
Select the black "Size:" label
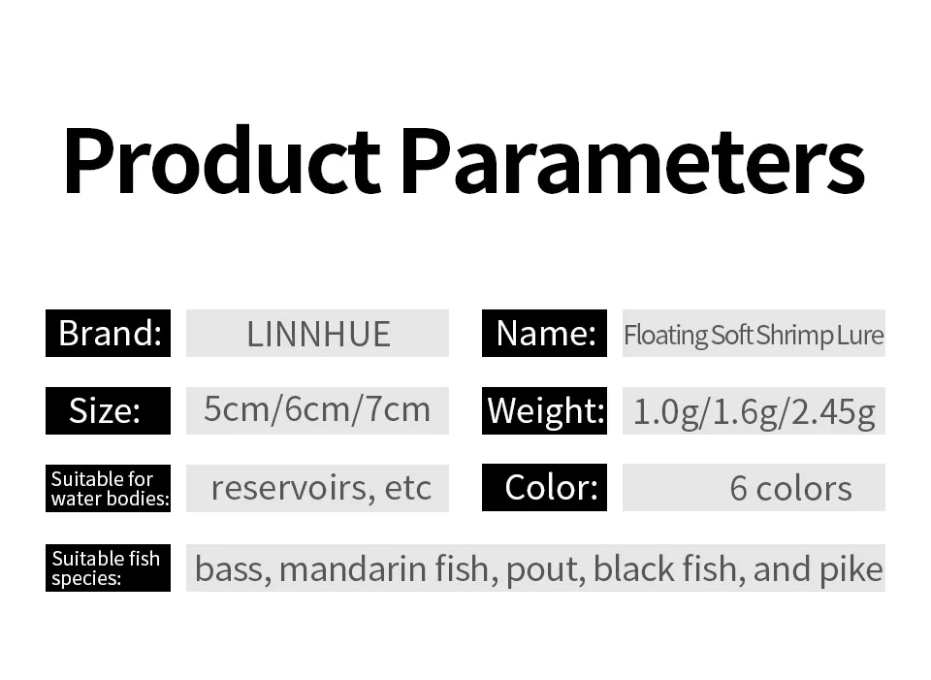(x=109, y=411)
